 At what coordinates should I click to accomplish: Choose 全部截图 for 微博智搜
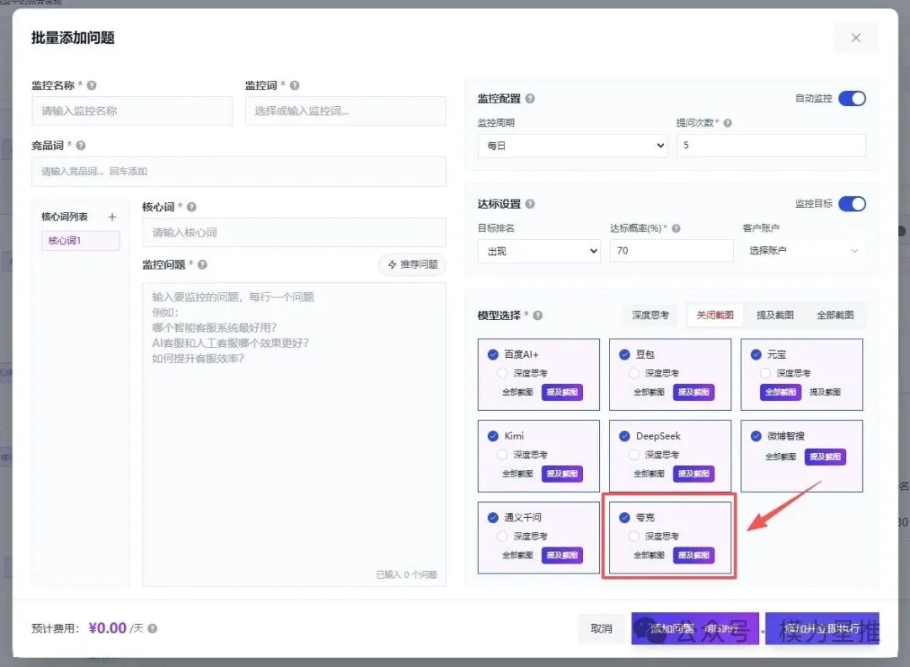click(780, 456)
